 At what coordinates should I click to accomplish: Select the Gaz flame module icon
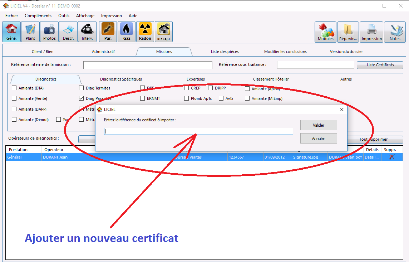(127, 31)
